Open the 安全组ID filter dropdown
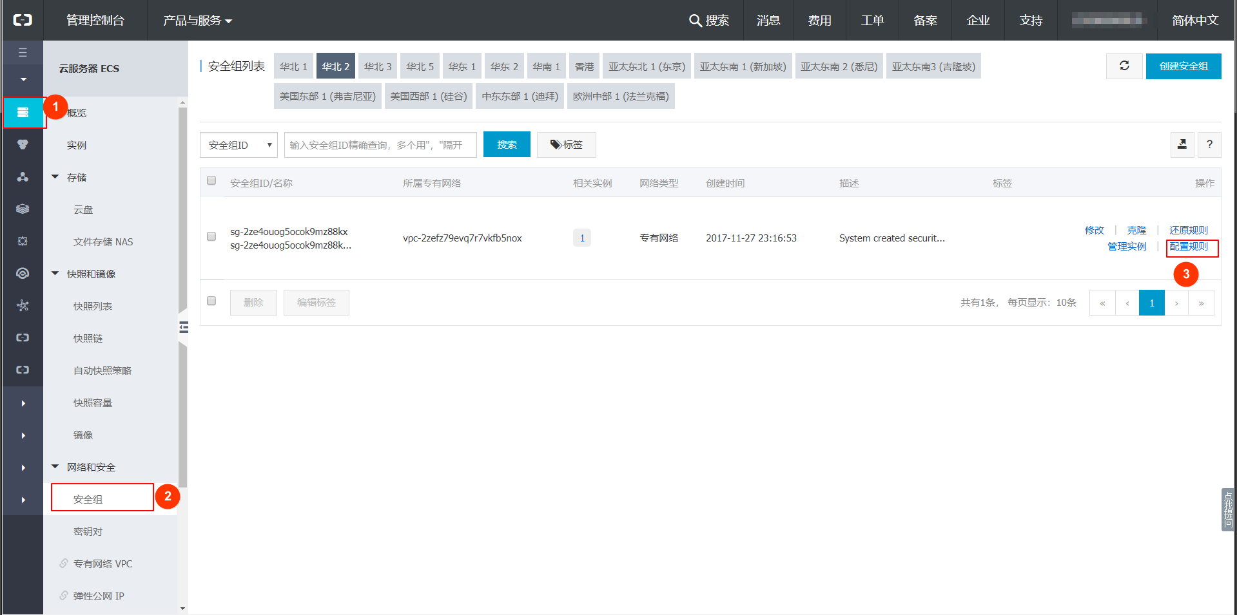 point(239,145)
